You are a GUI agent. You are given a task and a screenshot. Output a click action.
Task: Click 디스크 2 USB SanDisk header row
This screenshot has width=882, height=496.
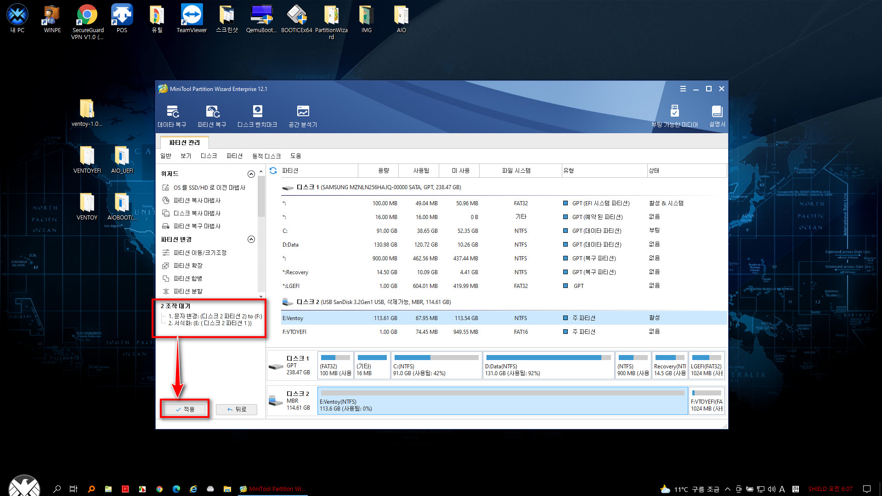pos(504,302)
